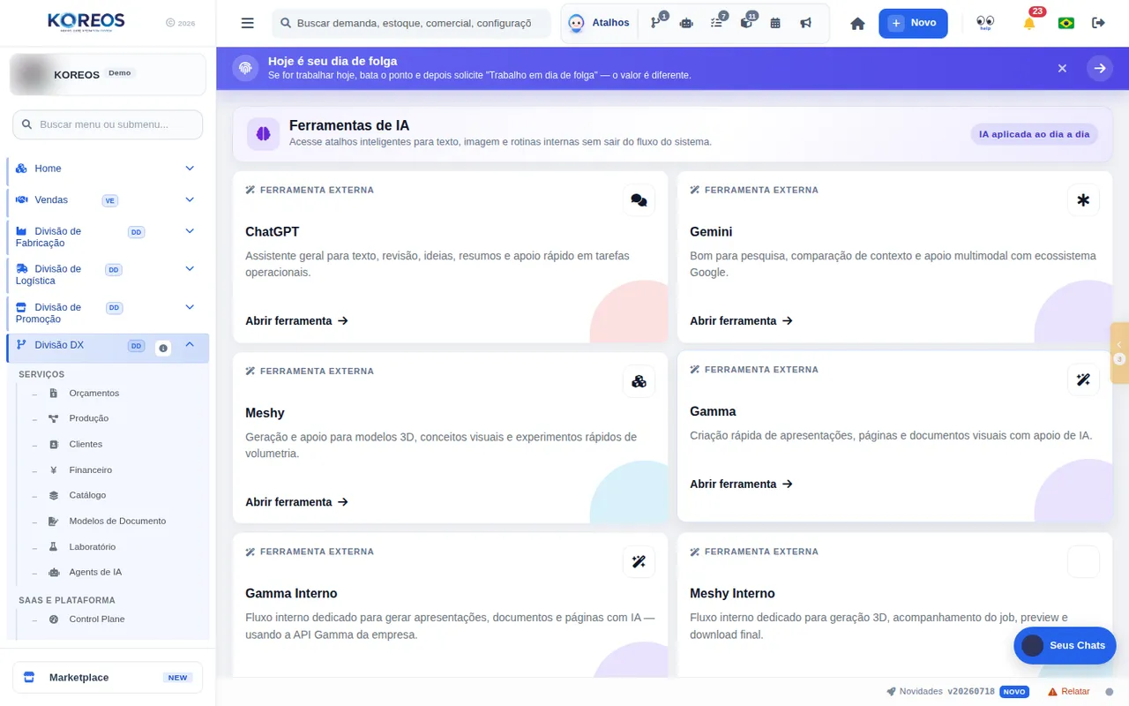
Task: Open the Brazil flag language selector
Action: point(1065,23)
